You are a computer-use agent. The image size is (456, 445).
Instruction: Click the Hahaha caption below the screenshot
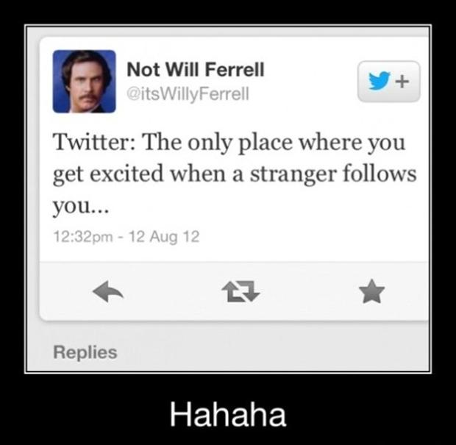coord(228,415)
